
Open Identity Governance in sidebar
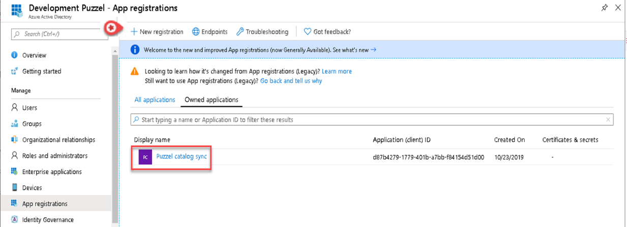48,220
